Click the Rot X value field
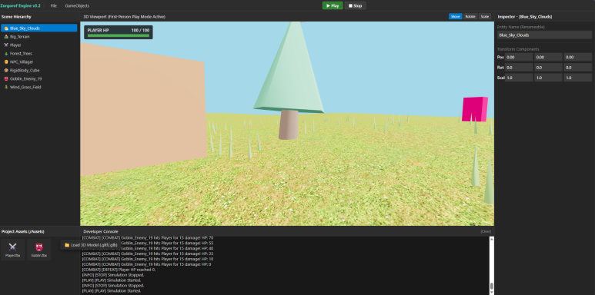This screenshot has height=295, width=595. click(x=520, y=68)
